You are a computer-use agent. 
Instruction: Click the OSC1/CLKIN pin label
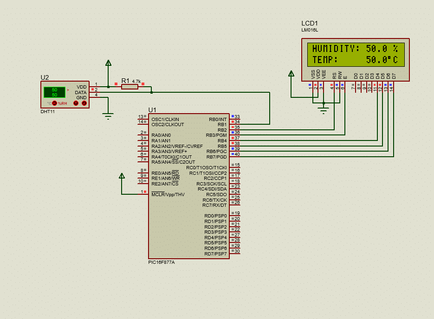(165, 120)
